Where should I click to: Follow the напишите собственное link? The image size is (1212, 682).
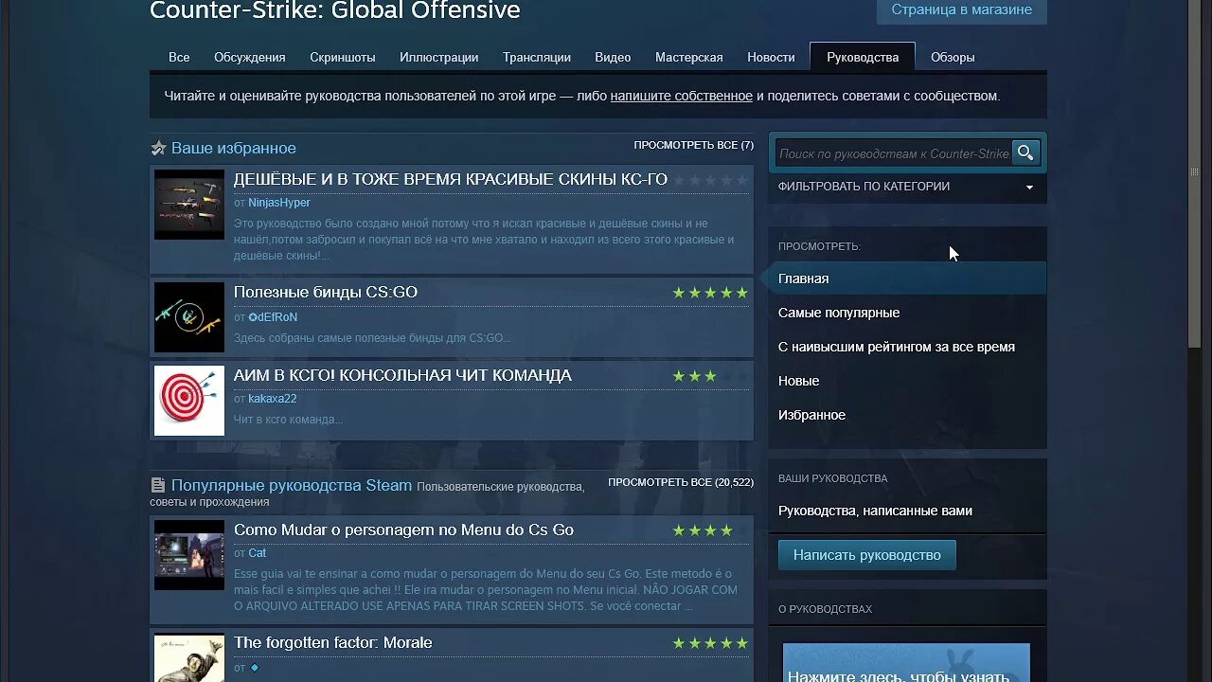click(682, 96)
